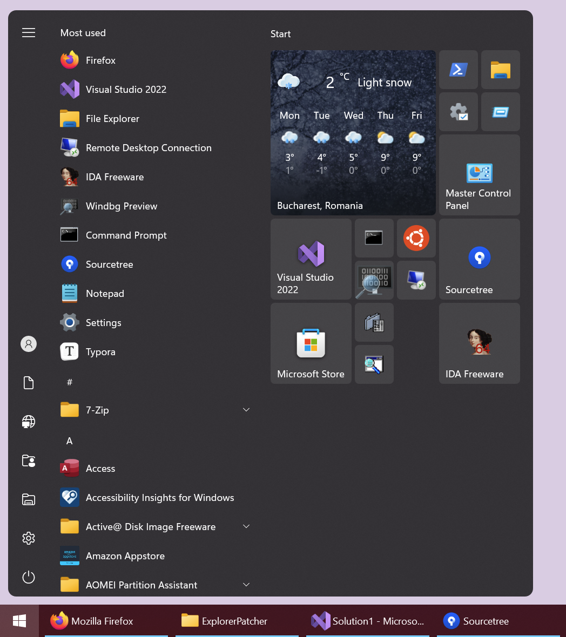Open the large IDA Freeware tile

pos(480,343)
